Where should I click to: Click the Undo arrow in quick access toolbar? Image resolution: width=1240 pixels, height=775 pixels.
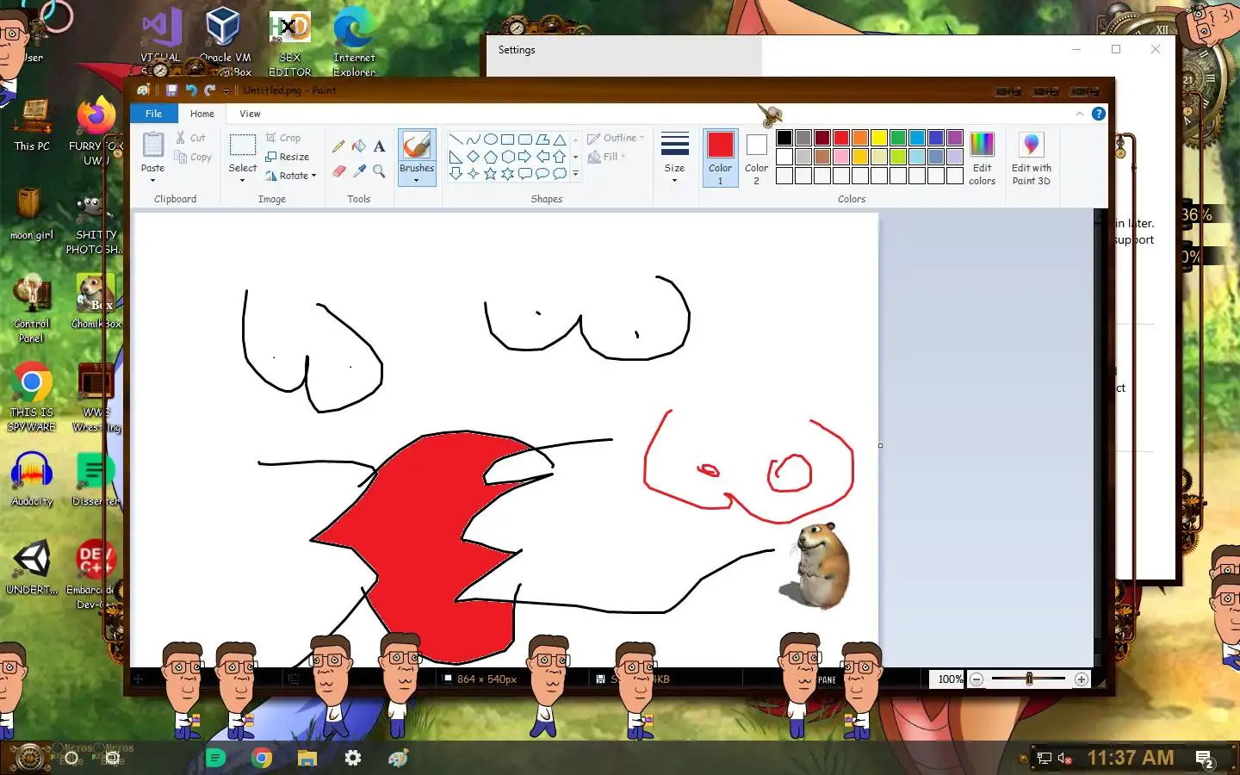point(191,90)
